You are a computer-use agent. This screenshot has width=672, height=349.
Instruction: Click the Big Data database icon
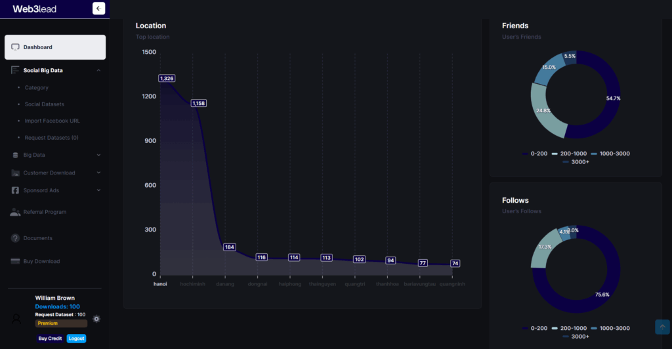15,155
